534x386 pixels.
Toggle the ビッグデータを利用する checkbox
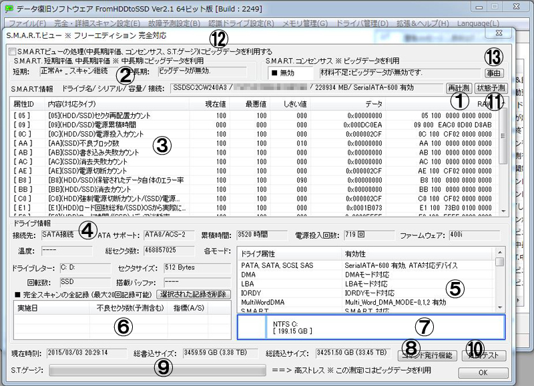point(13,52)
